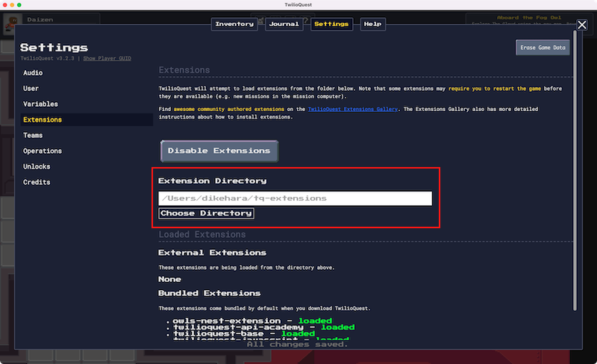Switch to the Journal tab
The height and width of the screenshot is (364, 597).
(x=284, y=24)
